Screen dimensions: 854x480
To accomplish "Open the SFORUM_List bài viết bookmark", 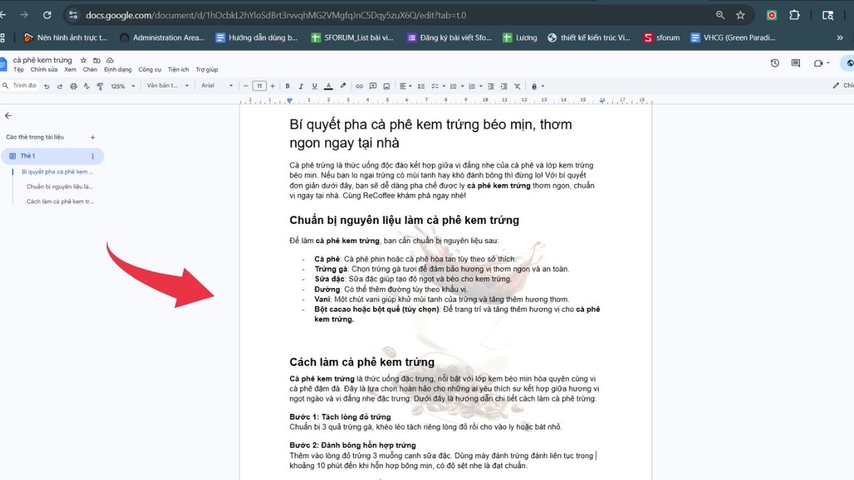I will 352,38.
